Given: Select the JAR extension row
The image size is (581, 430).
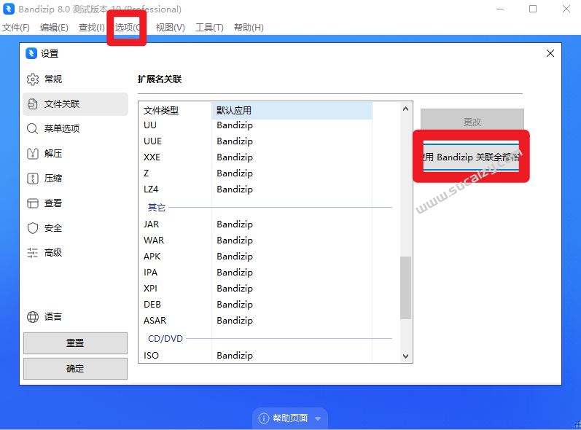Looking at the screenshot, I should click(x=257, y=224).
